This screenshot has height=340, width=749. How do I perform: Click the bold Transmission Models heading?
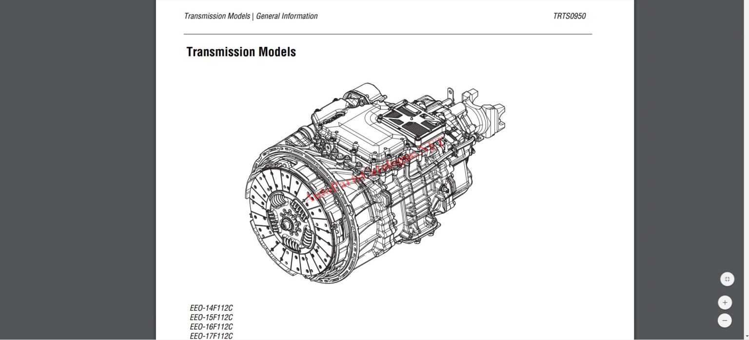click(x=241, y=52)
